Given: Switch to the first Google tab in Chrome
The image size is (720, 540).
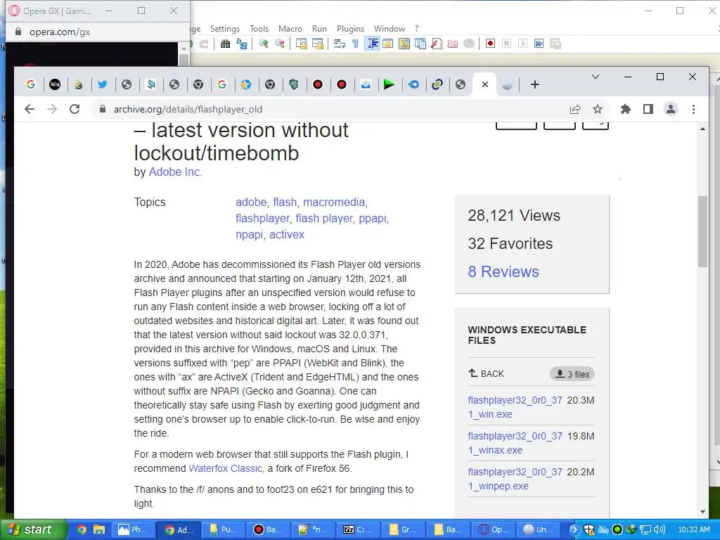Looking at the screenshot, I should 31,84.
